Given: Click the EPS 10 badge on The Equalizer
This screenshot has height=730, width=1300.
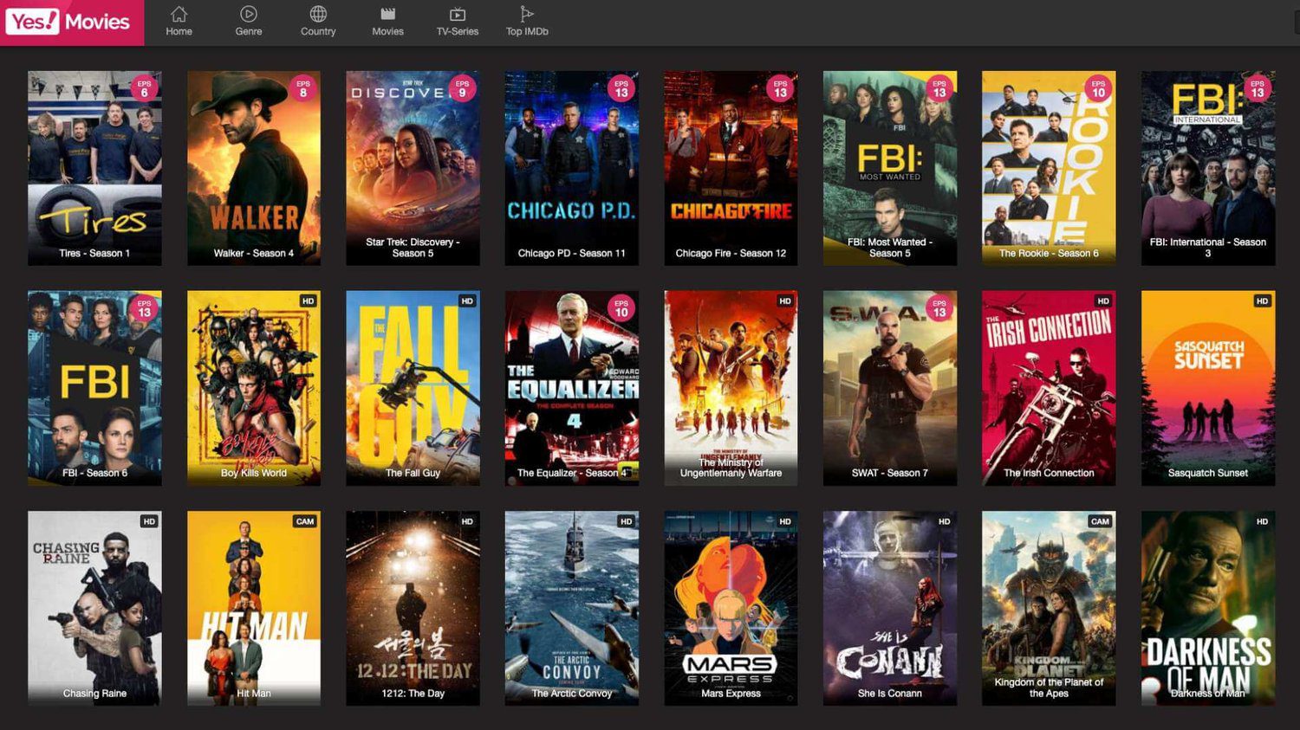Looking at the screenshot, I should pos(621,309).
